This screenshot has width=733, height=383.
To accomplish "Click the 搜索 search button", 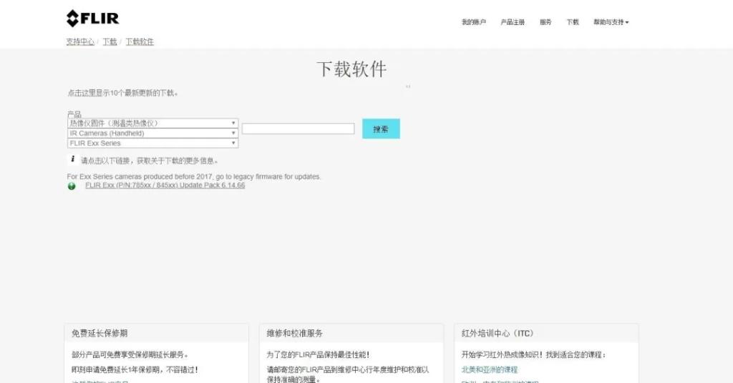I will tap(381, 129).
